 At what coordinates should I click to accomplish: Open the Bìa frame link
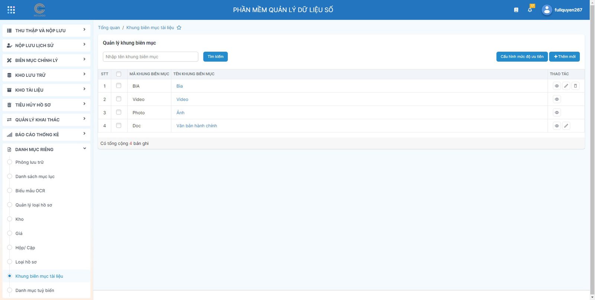click(x=180, y=86)
